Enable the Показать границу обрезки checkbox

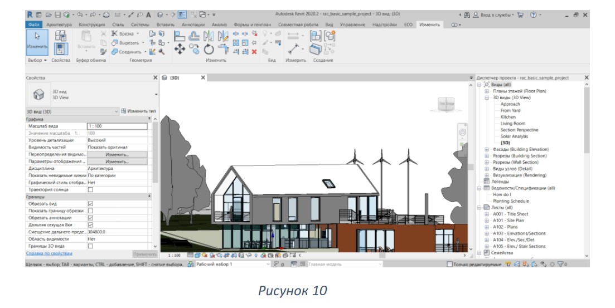(x=90, y=211)
